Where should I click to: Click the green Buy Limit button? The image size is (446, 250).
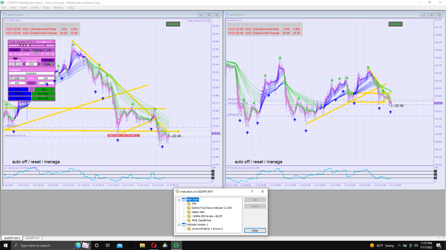(44, 98)
